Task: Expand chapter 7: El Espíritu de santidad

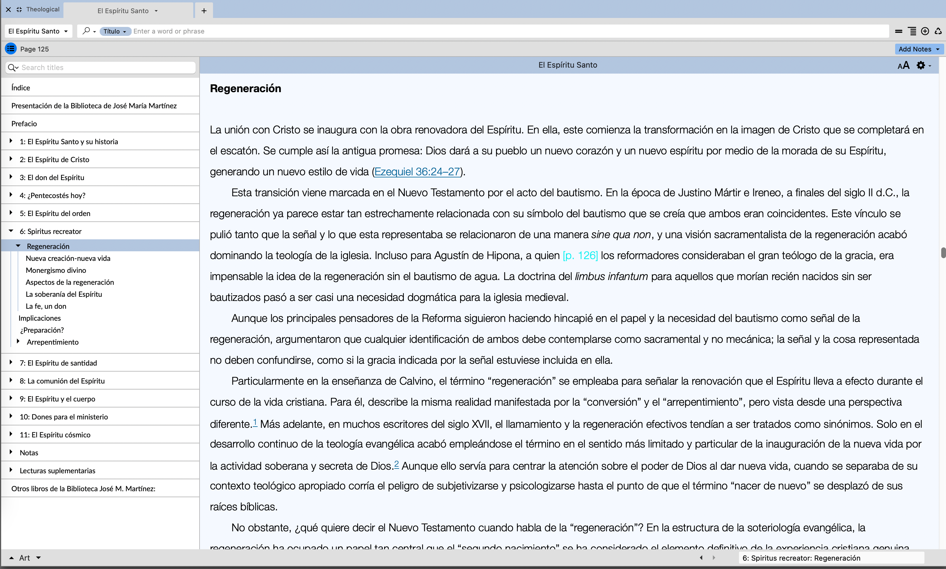Action: point(11,362)
